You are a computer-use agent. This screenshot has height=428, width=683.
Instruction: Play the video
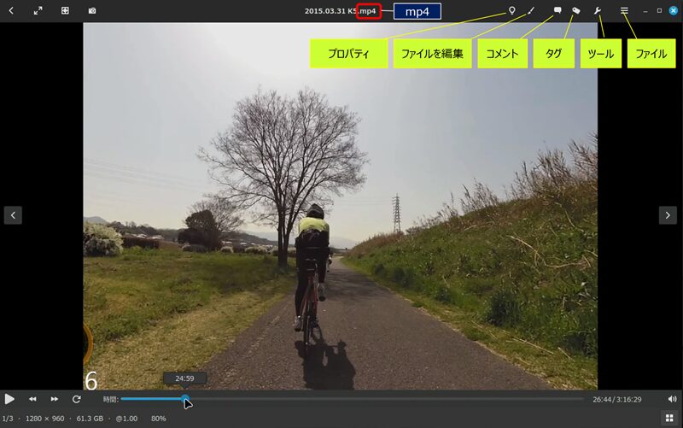[x=9, y=399]
